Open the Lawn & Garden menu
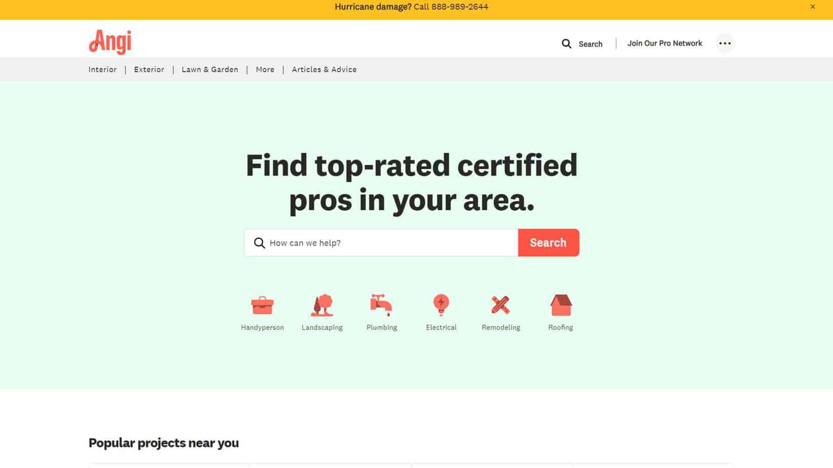 210,70
